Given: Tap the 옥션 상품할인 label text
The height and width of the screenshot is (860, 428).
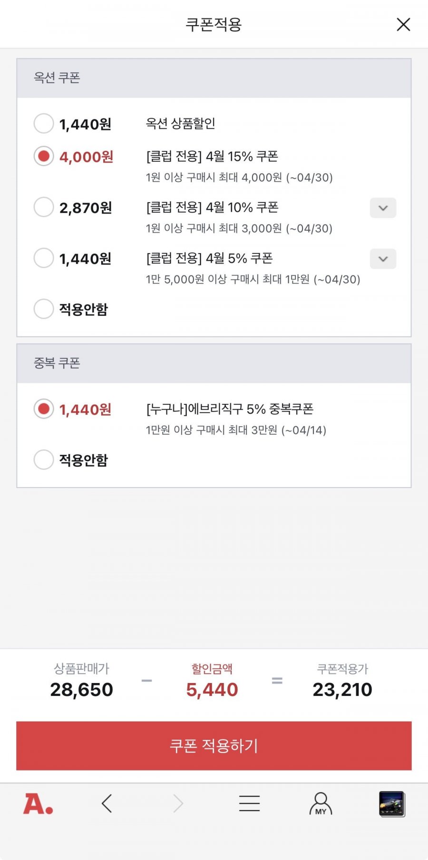Looking at the screenshot, I should coord(181,124).
